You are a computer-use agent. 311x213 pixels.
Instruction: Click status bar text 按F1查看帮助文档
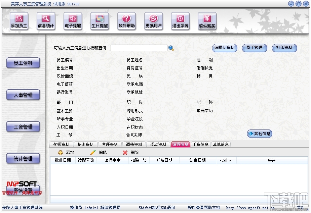click(204, 208)
